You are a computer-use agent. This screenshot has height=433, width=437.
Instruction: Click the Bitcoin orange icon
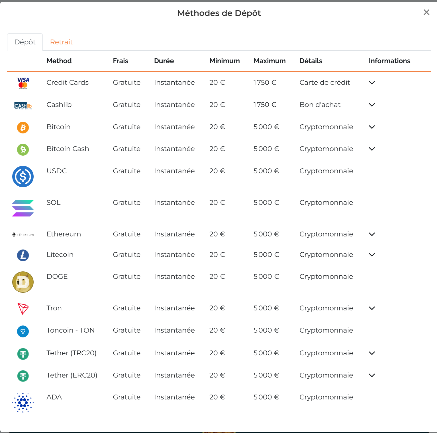pos(23,127)
